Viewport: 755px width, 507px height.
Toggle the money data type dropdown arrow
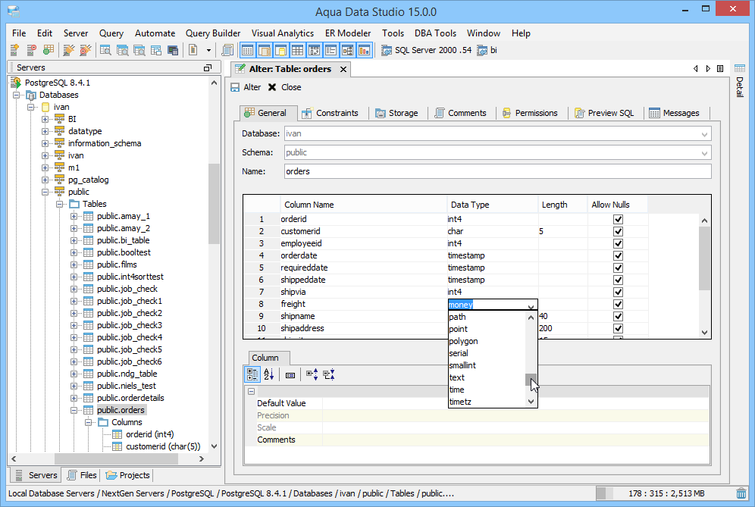(531, 306)
